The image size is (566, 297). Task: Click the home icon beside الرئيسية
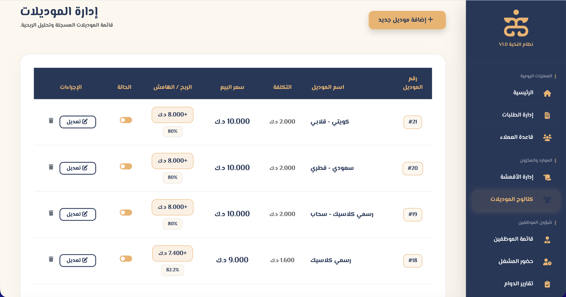[x=547, y=93]
